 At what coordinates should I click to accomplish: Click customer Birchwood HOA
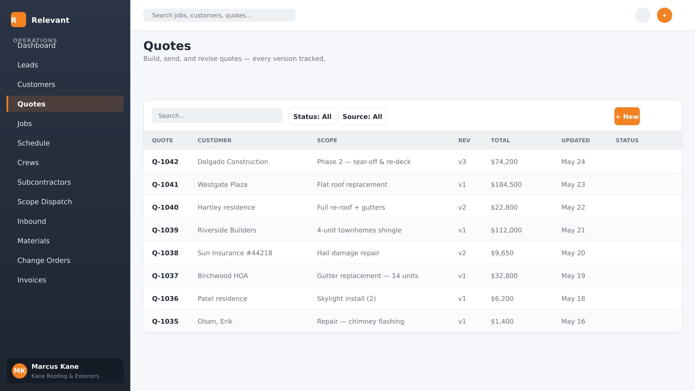(x=223, y=276)
